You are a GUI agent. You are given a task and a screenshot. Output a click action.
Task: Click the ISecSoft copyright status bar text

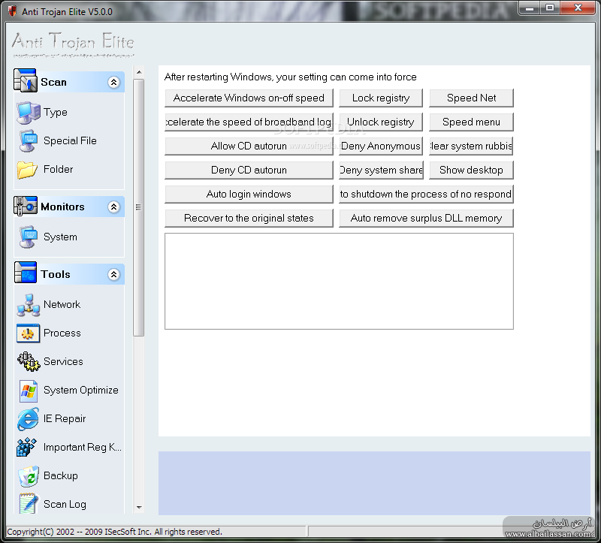point(115,532)
